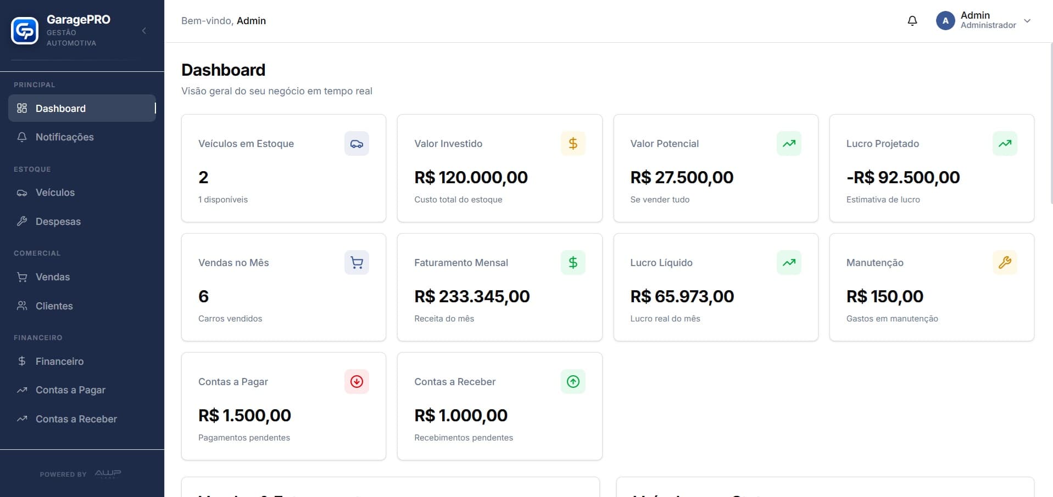This screenshot has height=497, width=1053.
Task: Click the cart icon beside Vendas
Action: pos(22,277)
